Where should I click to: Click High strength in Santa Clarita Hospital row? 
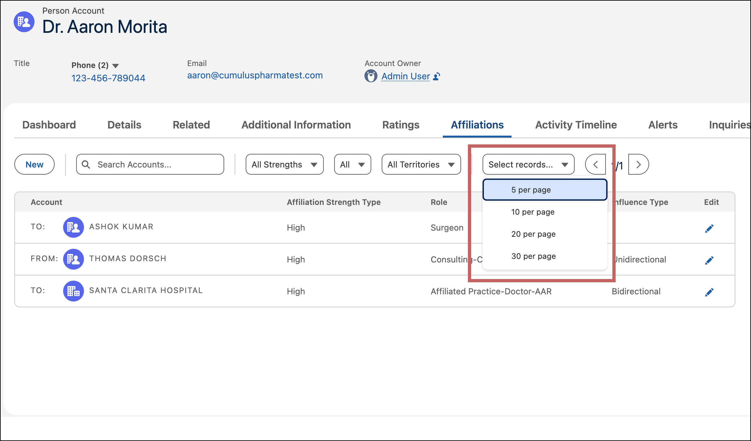296,291
